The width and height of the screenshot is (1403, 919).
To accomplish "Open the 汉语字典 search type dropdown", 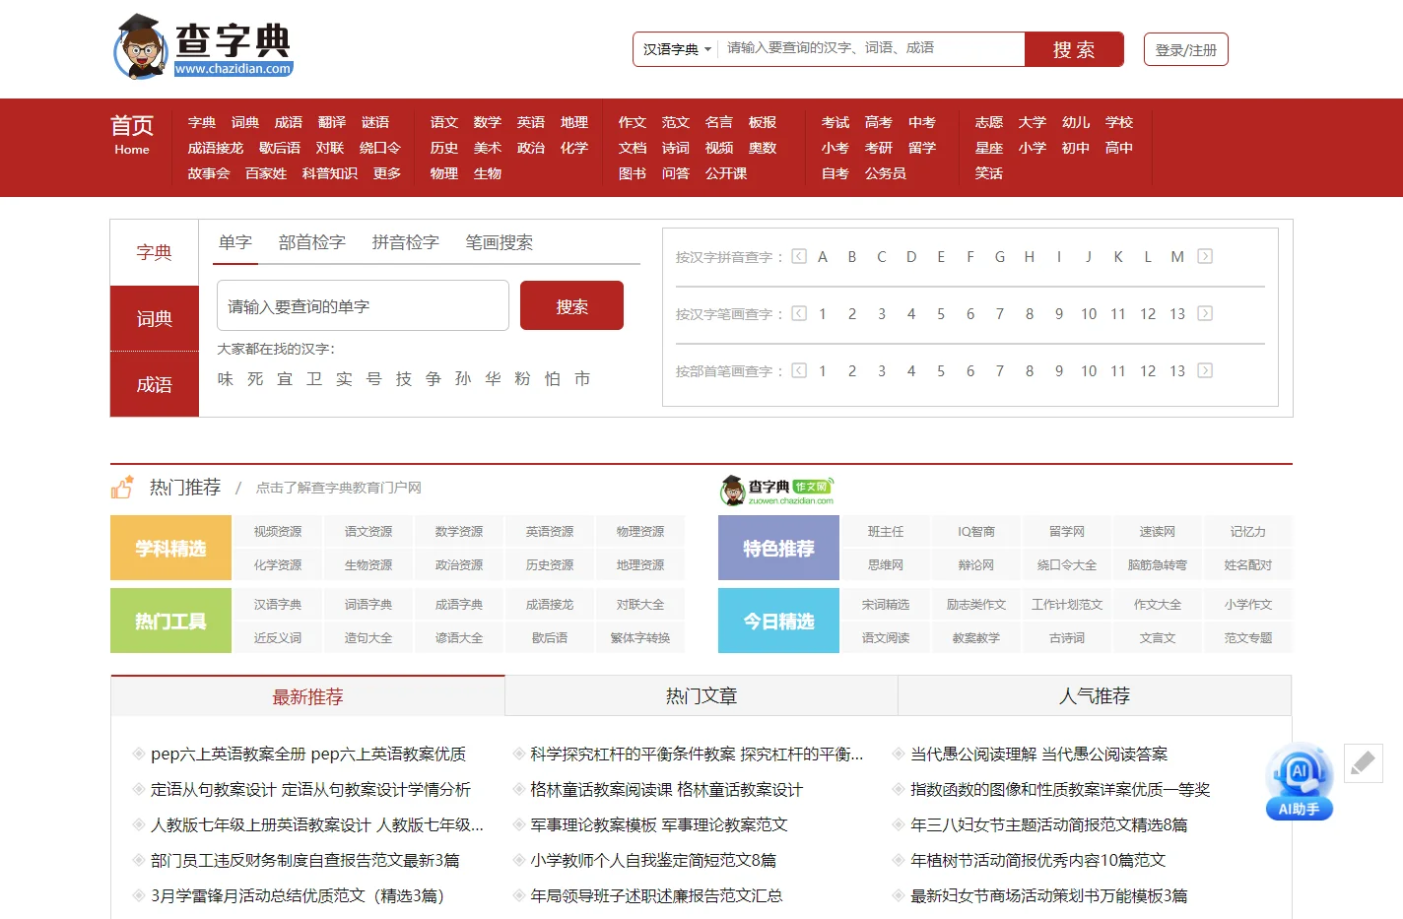I will 677,49.
